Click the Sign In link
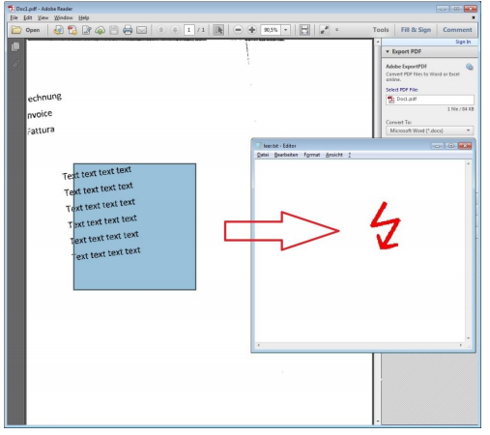The width and height of the screenshot is (490, 435). tap(463, 42)
